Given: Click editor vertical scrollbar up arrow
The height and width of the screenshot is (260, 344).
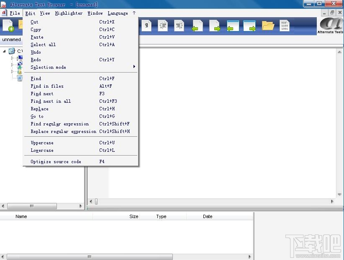Looking at the screenshot, I should 339,52.
